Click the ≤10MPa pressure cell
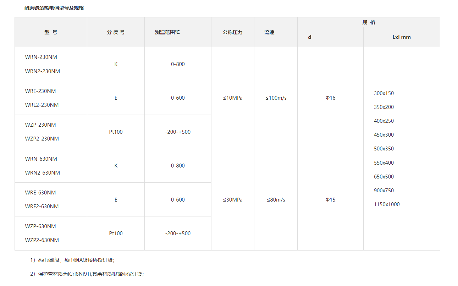This screenshot has width=458, height=286. tap(233, 98)
